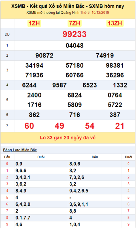Select the 7ZH ticket code

coord(75,24)
